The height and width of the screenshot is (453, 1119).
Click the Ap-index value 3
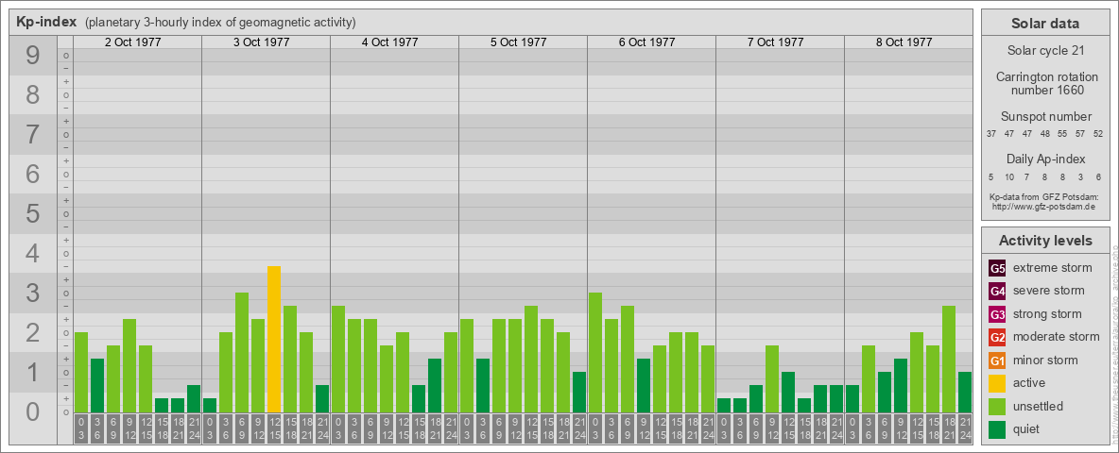pos(1081,176)
